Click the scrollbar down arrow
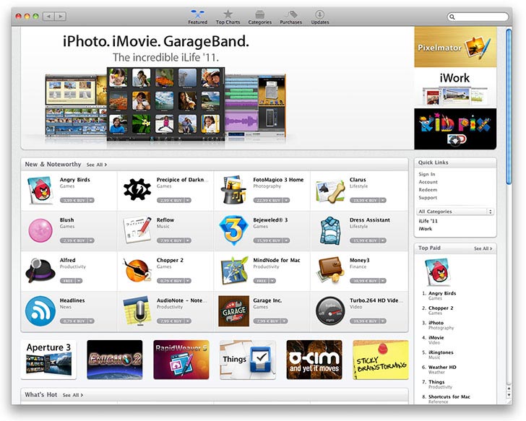Screen dimensions: 526x421 tap(509, 394)
